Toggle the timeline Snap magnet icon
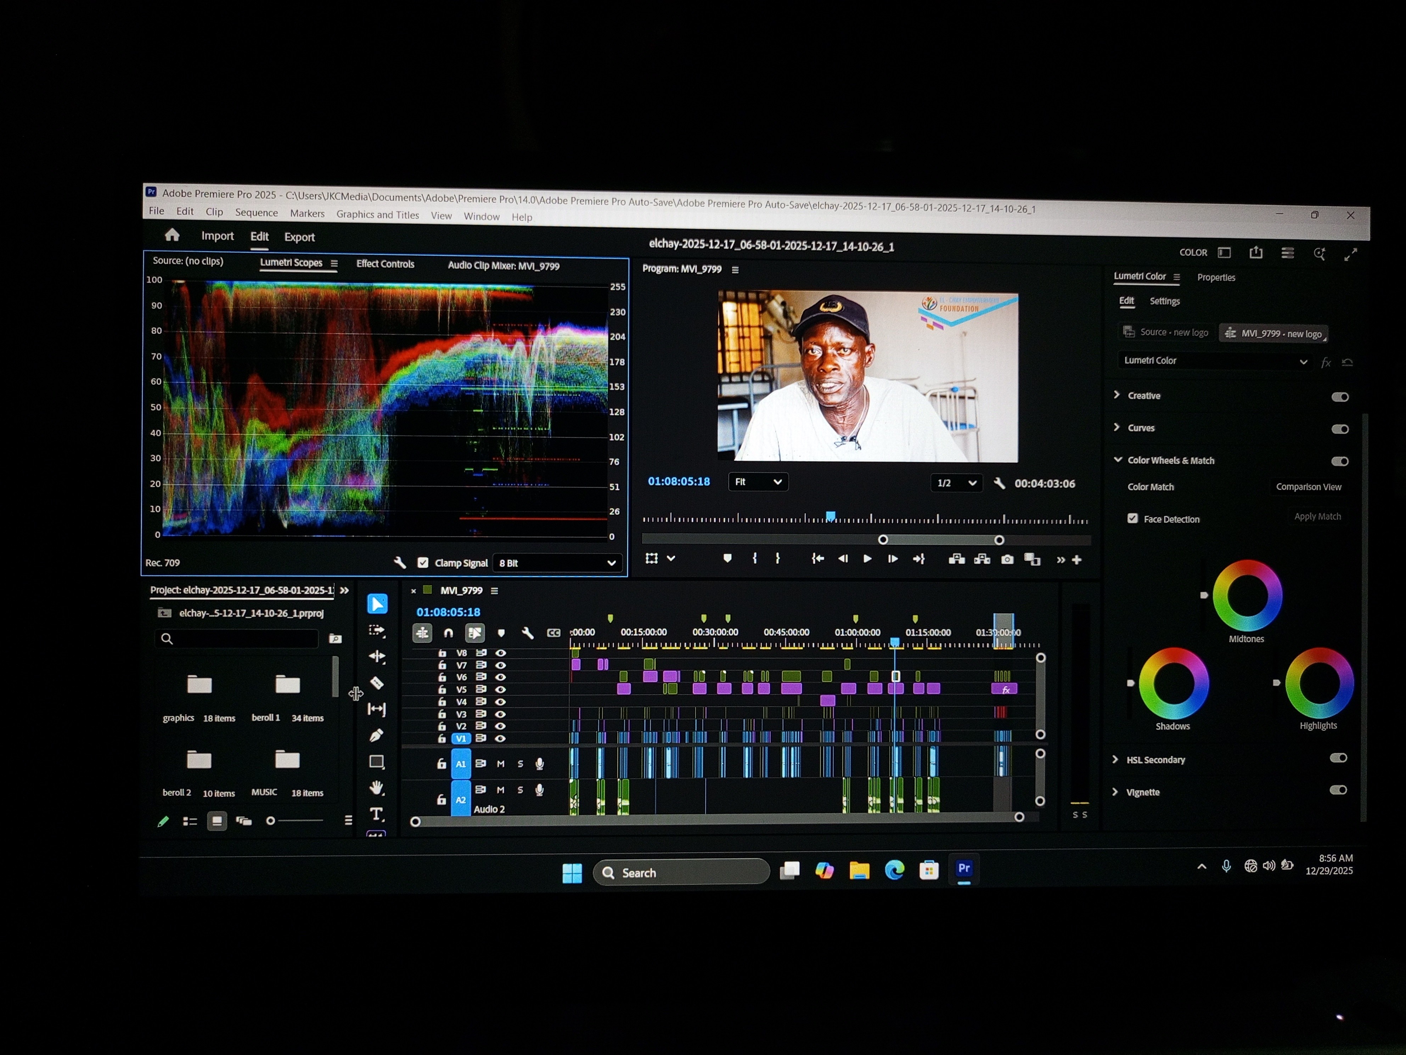Image resolution: width=1406 pixels, height=1055 pixels. click(448, 633)
